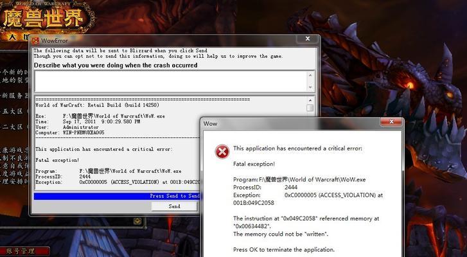Click 'Fatal exception!' in Wow dialog

(254, 164)
